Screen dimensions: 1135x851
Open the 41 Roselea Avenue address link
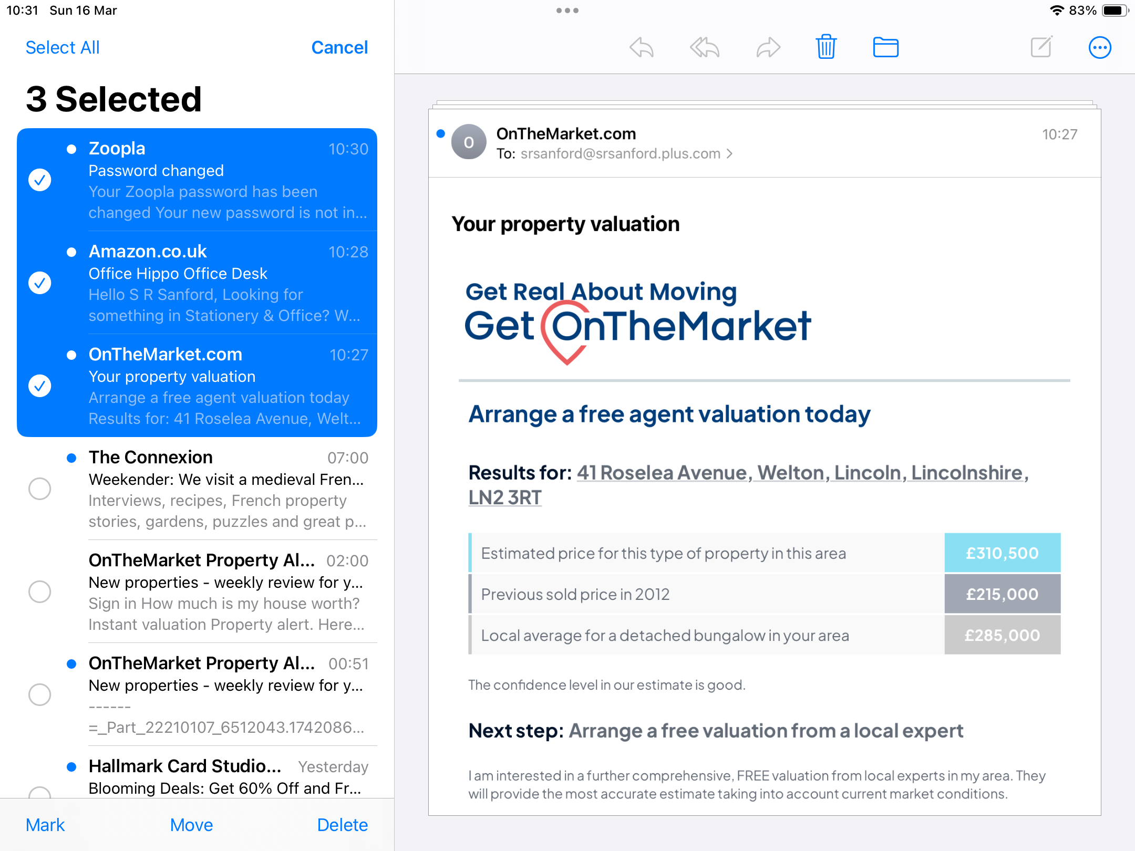point(748,485)
